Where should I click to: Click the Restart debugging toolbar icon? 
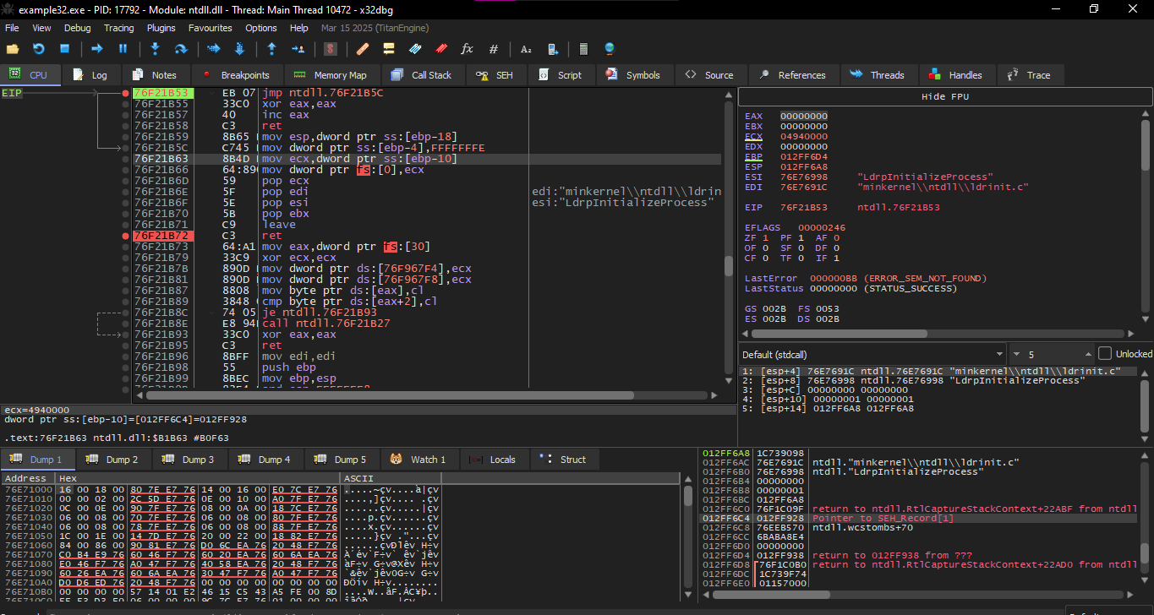(x=38, y=49)
